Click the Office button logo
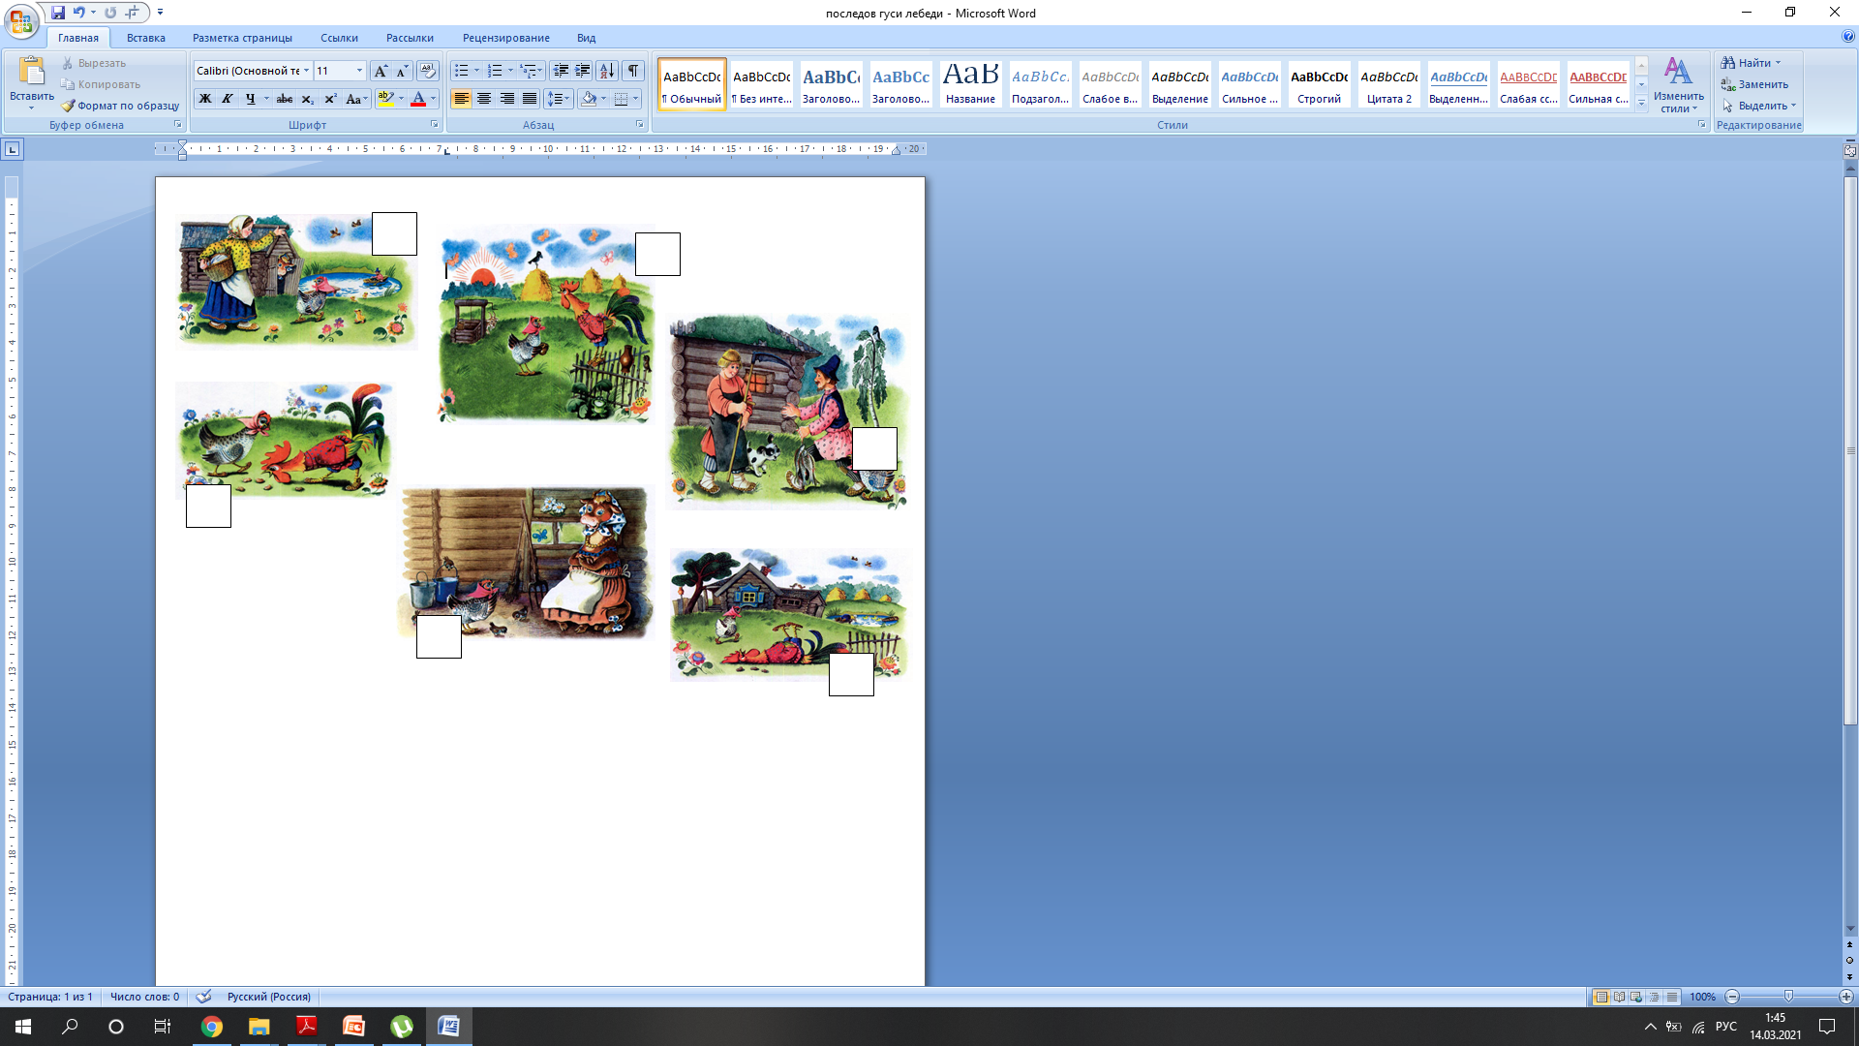The height and width of the screenshot is (1046, 1859). pos(21,21)
